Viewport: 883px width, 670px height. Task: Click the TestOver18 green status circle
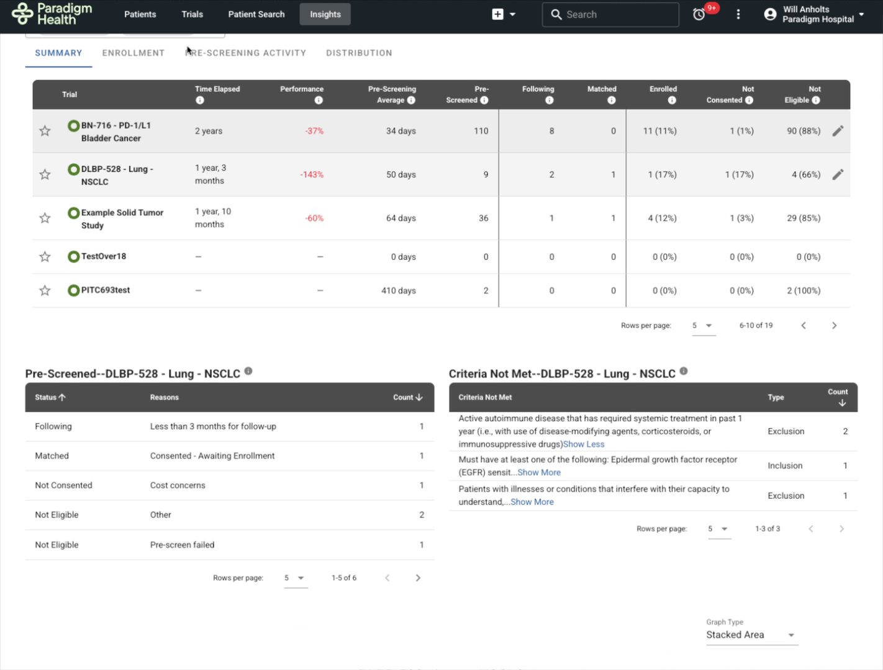pyautogui.click(x=73, y=256)
